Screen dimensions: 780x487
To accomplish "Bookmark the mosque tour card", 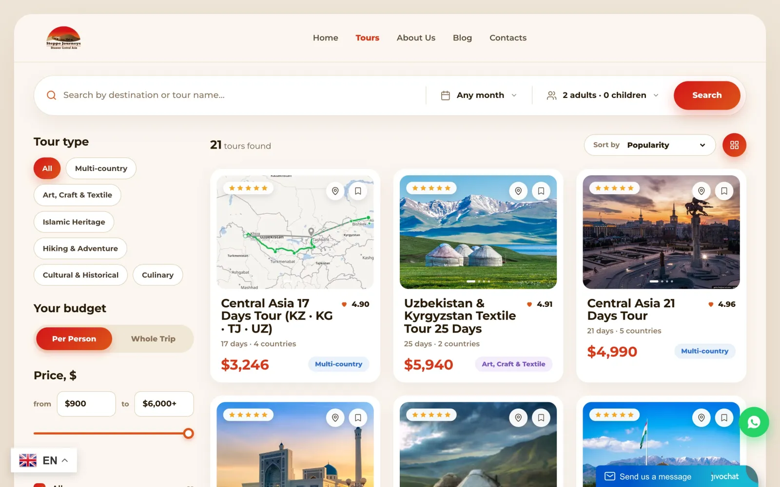I will [358, 417].
